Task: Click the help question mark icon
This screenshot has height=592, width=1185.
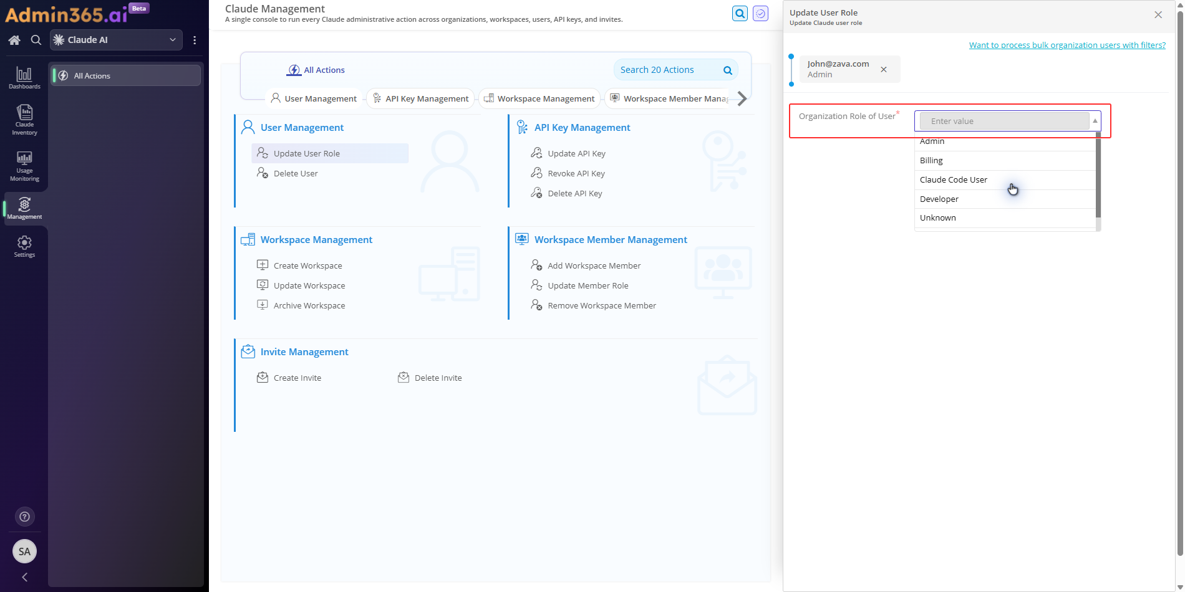Action: tap(24, 517)
